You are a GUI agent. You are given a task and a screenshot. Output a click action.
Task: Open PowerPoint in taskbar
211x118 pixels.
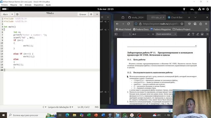coord(96,115)
